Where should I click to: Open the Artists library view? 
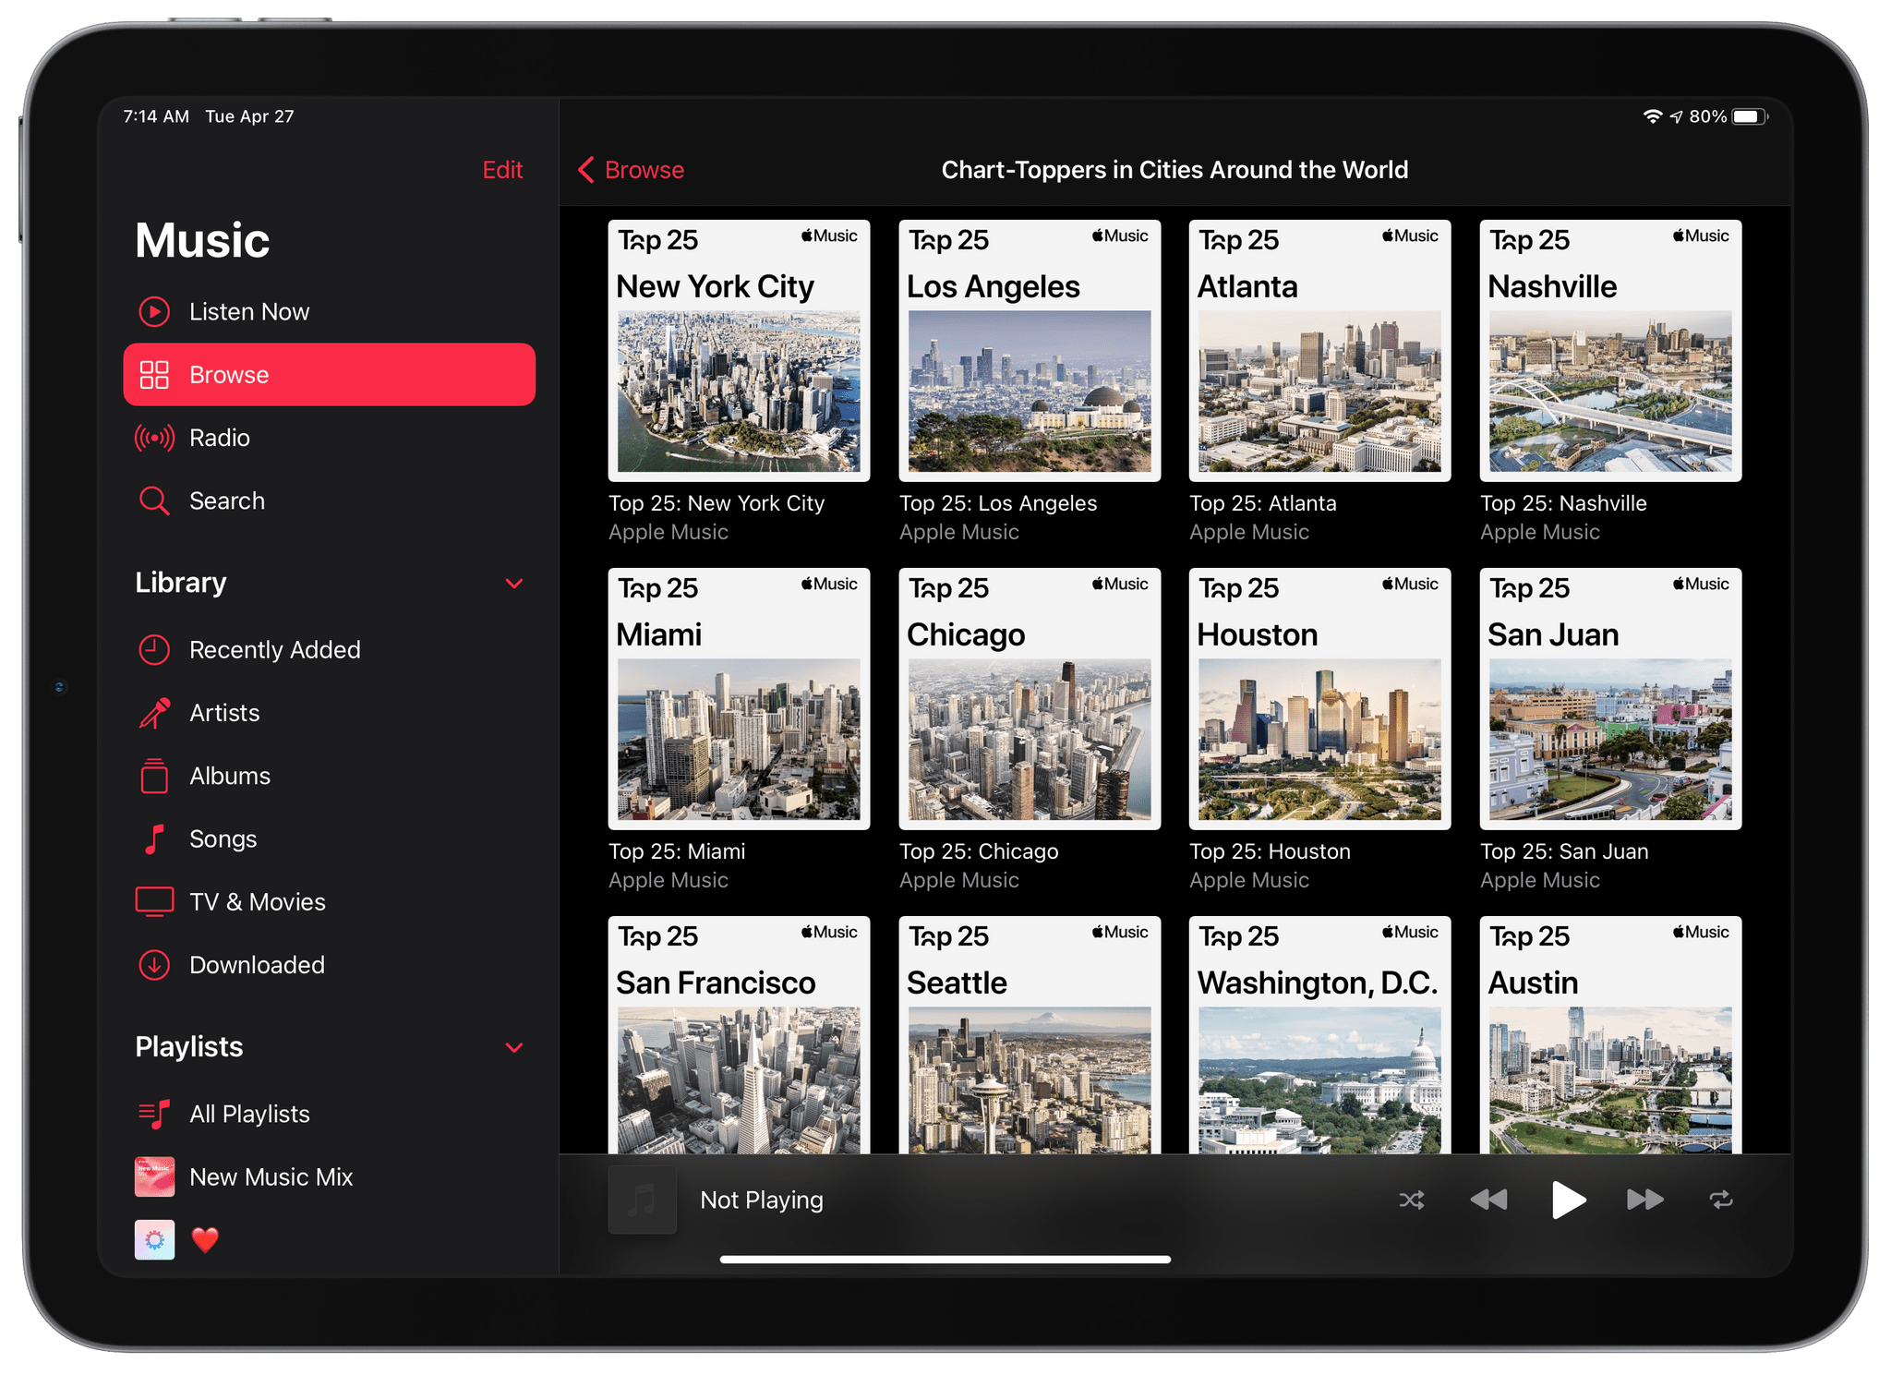point(330,713)
